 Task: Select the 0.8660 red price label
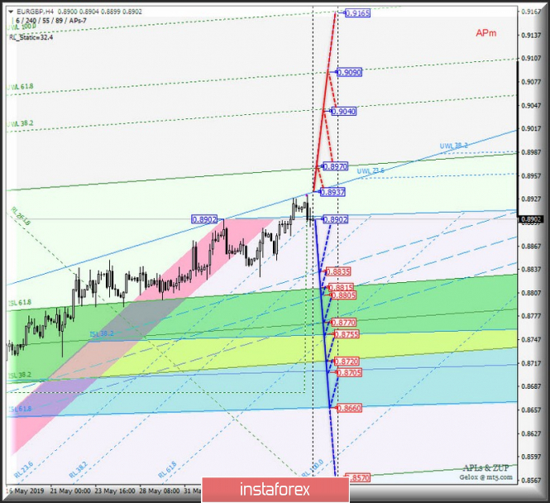click(x=349, y=409)
